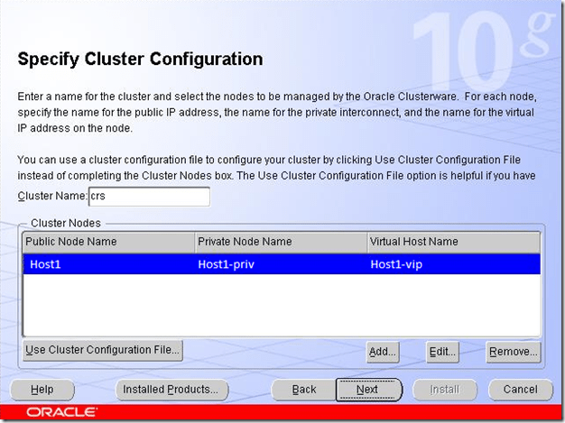This screenshot has height=423, width=565.
Task: Select the Host1 public node cell
Action: (x=109, y=264)
